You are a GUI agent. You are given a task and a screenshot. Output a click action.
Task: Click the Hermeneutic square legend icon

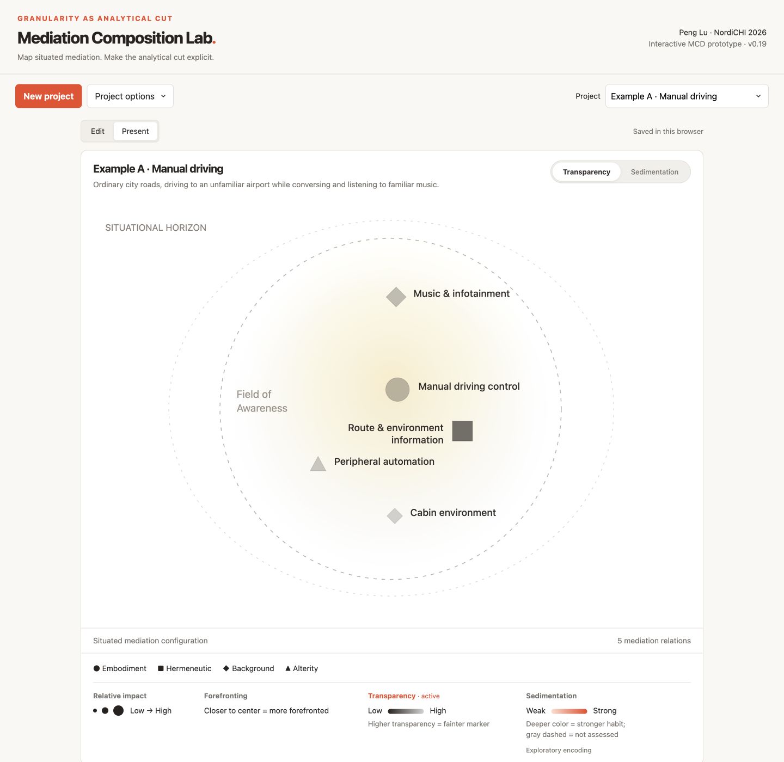click(x=161, y=668)
